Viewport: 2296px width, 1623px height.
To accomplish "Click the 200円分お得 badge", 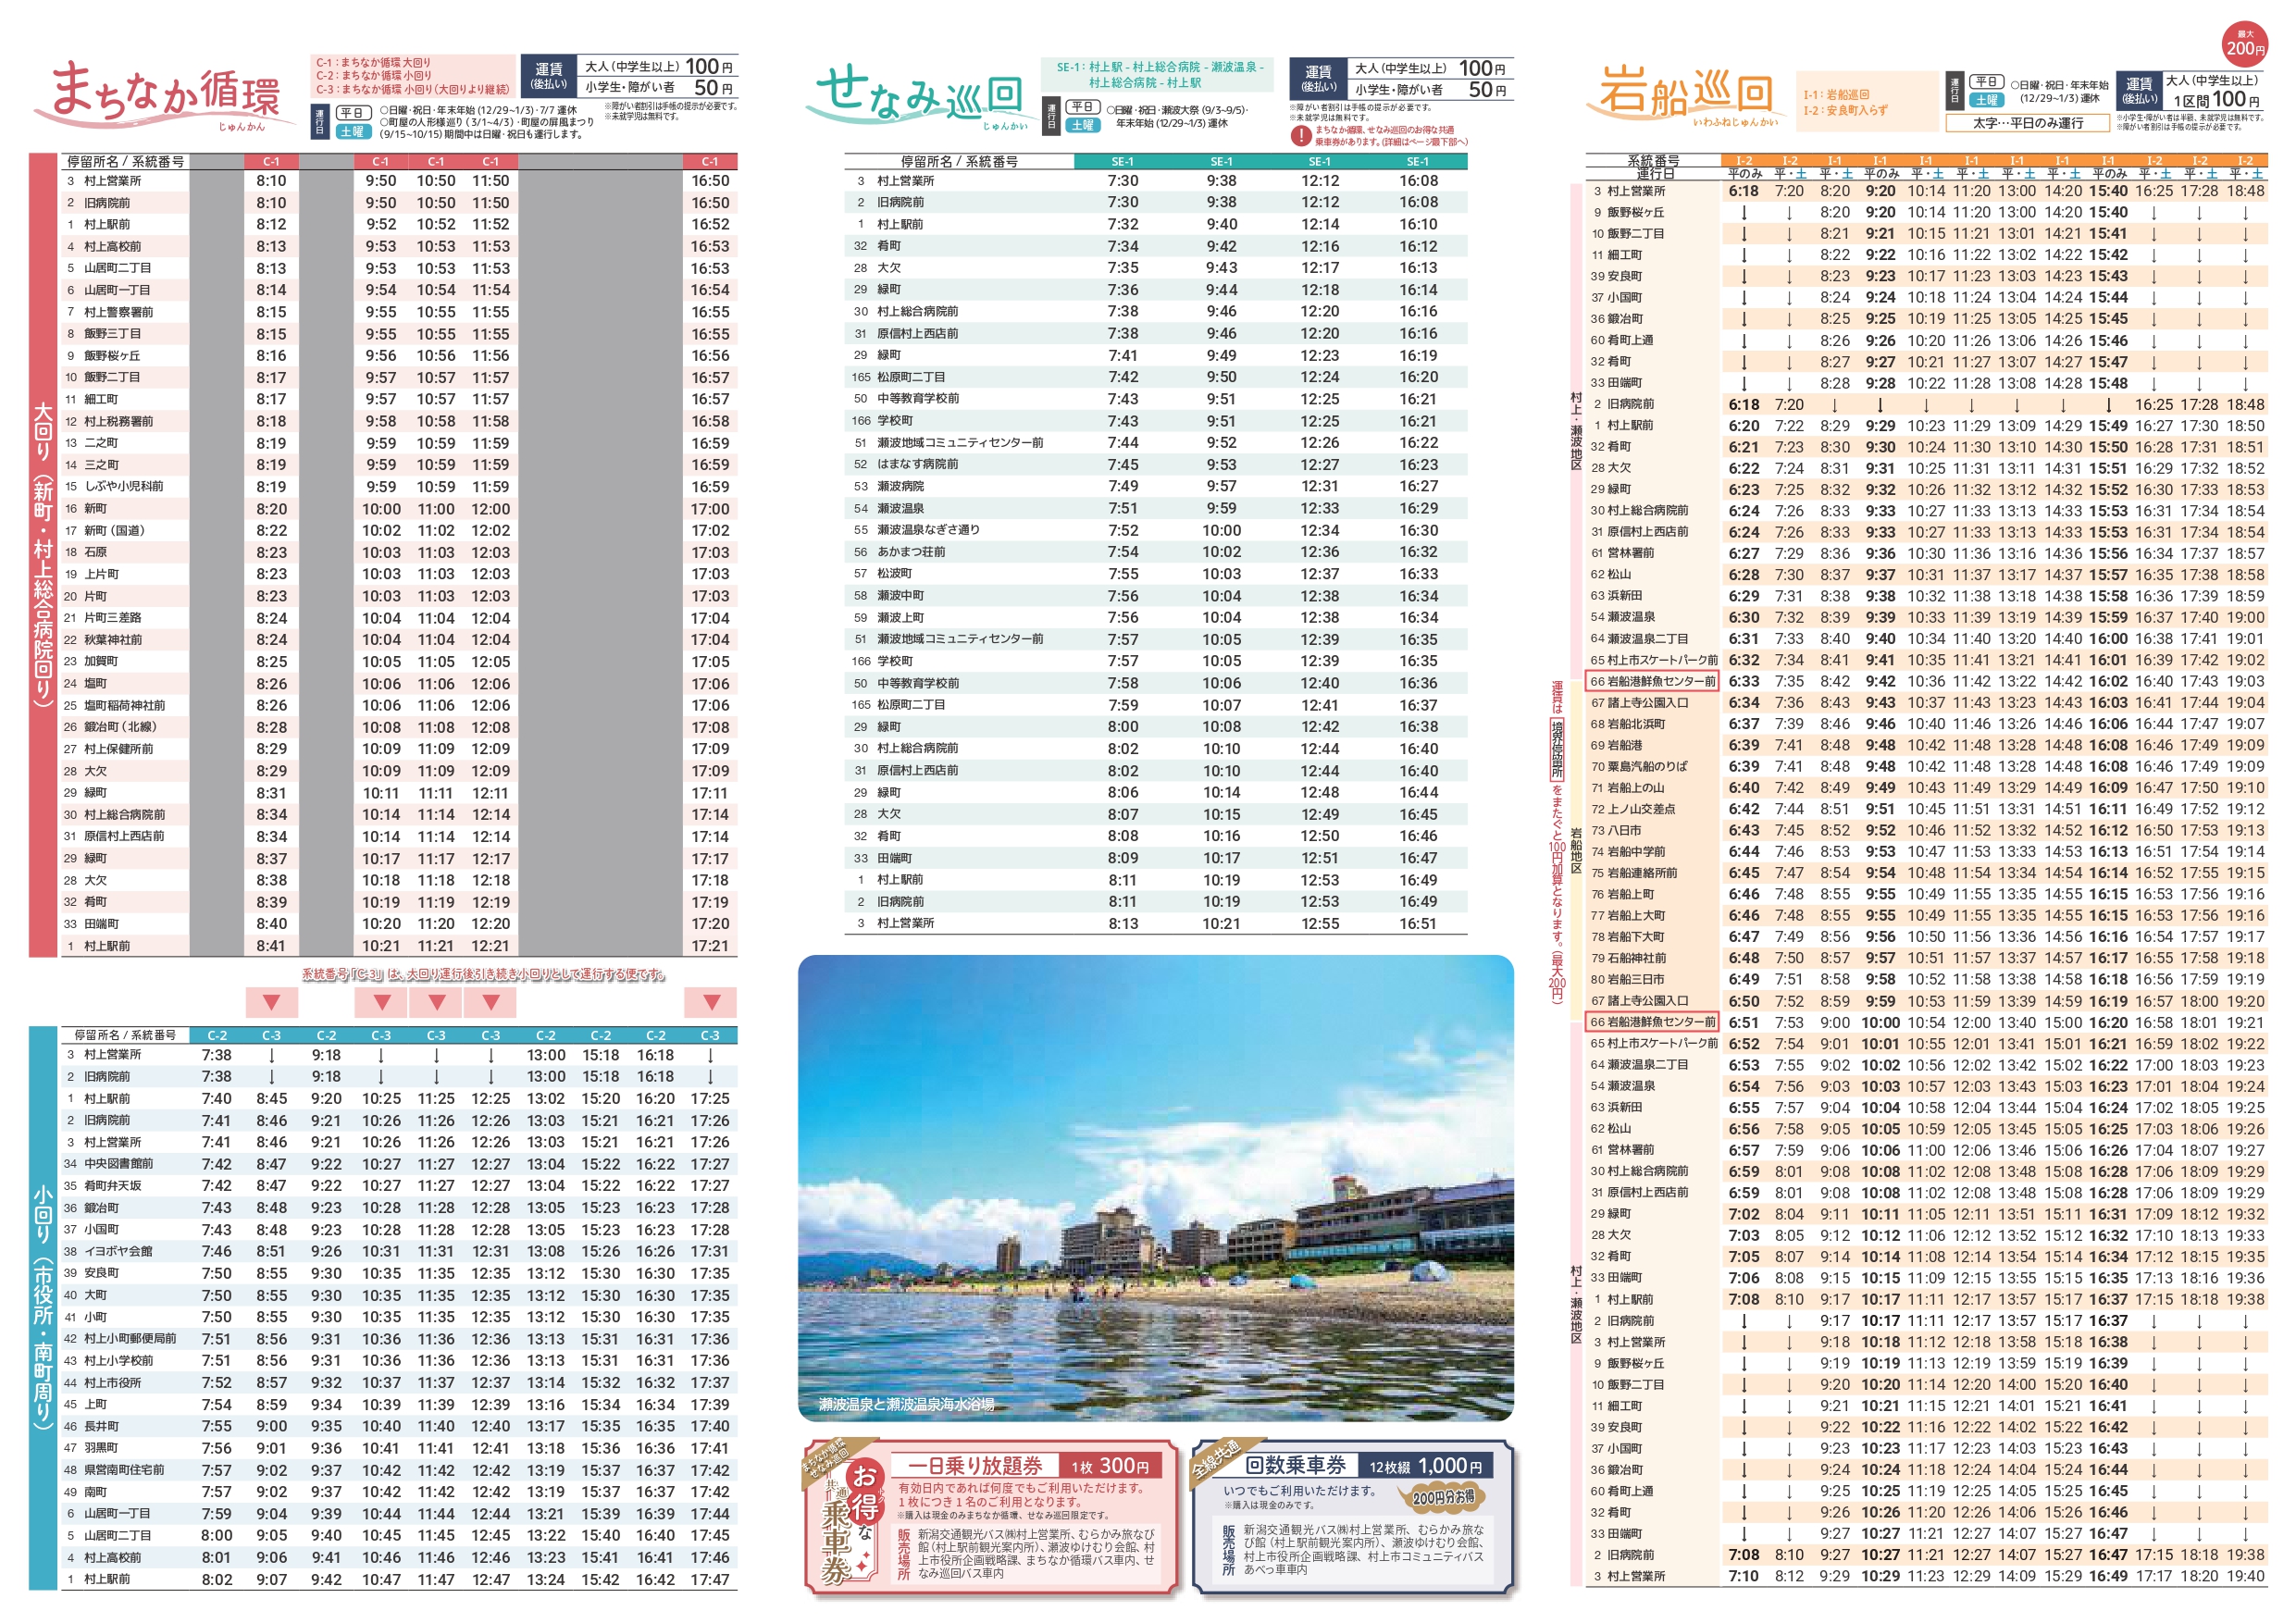I will pos(1443,1497).
